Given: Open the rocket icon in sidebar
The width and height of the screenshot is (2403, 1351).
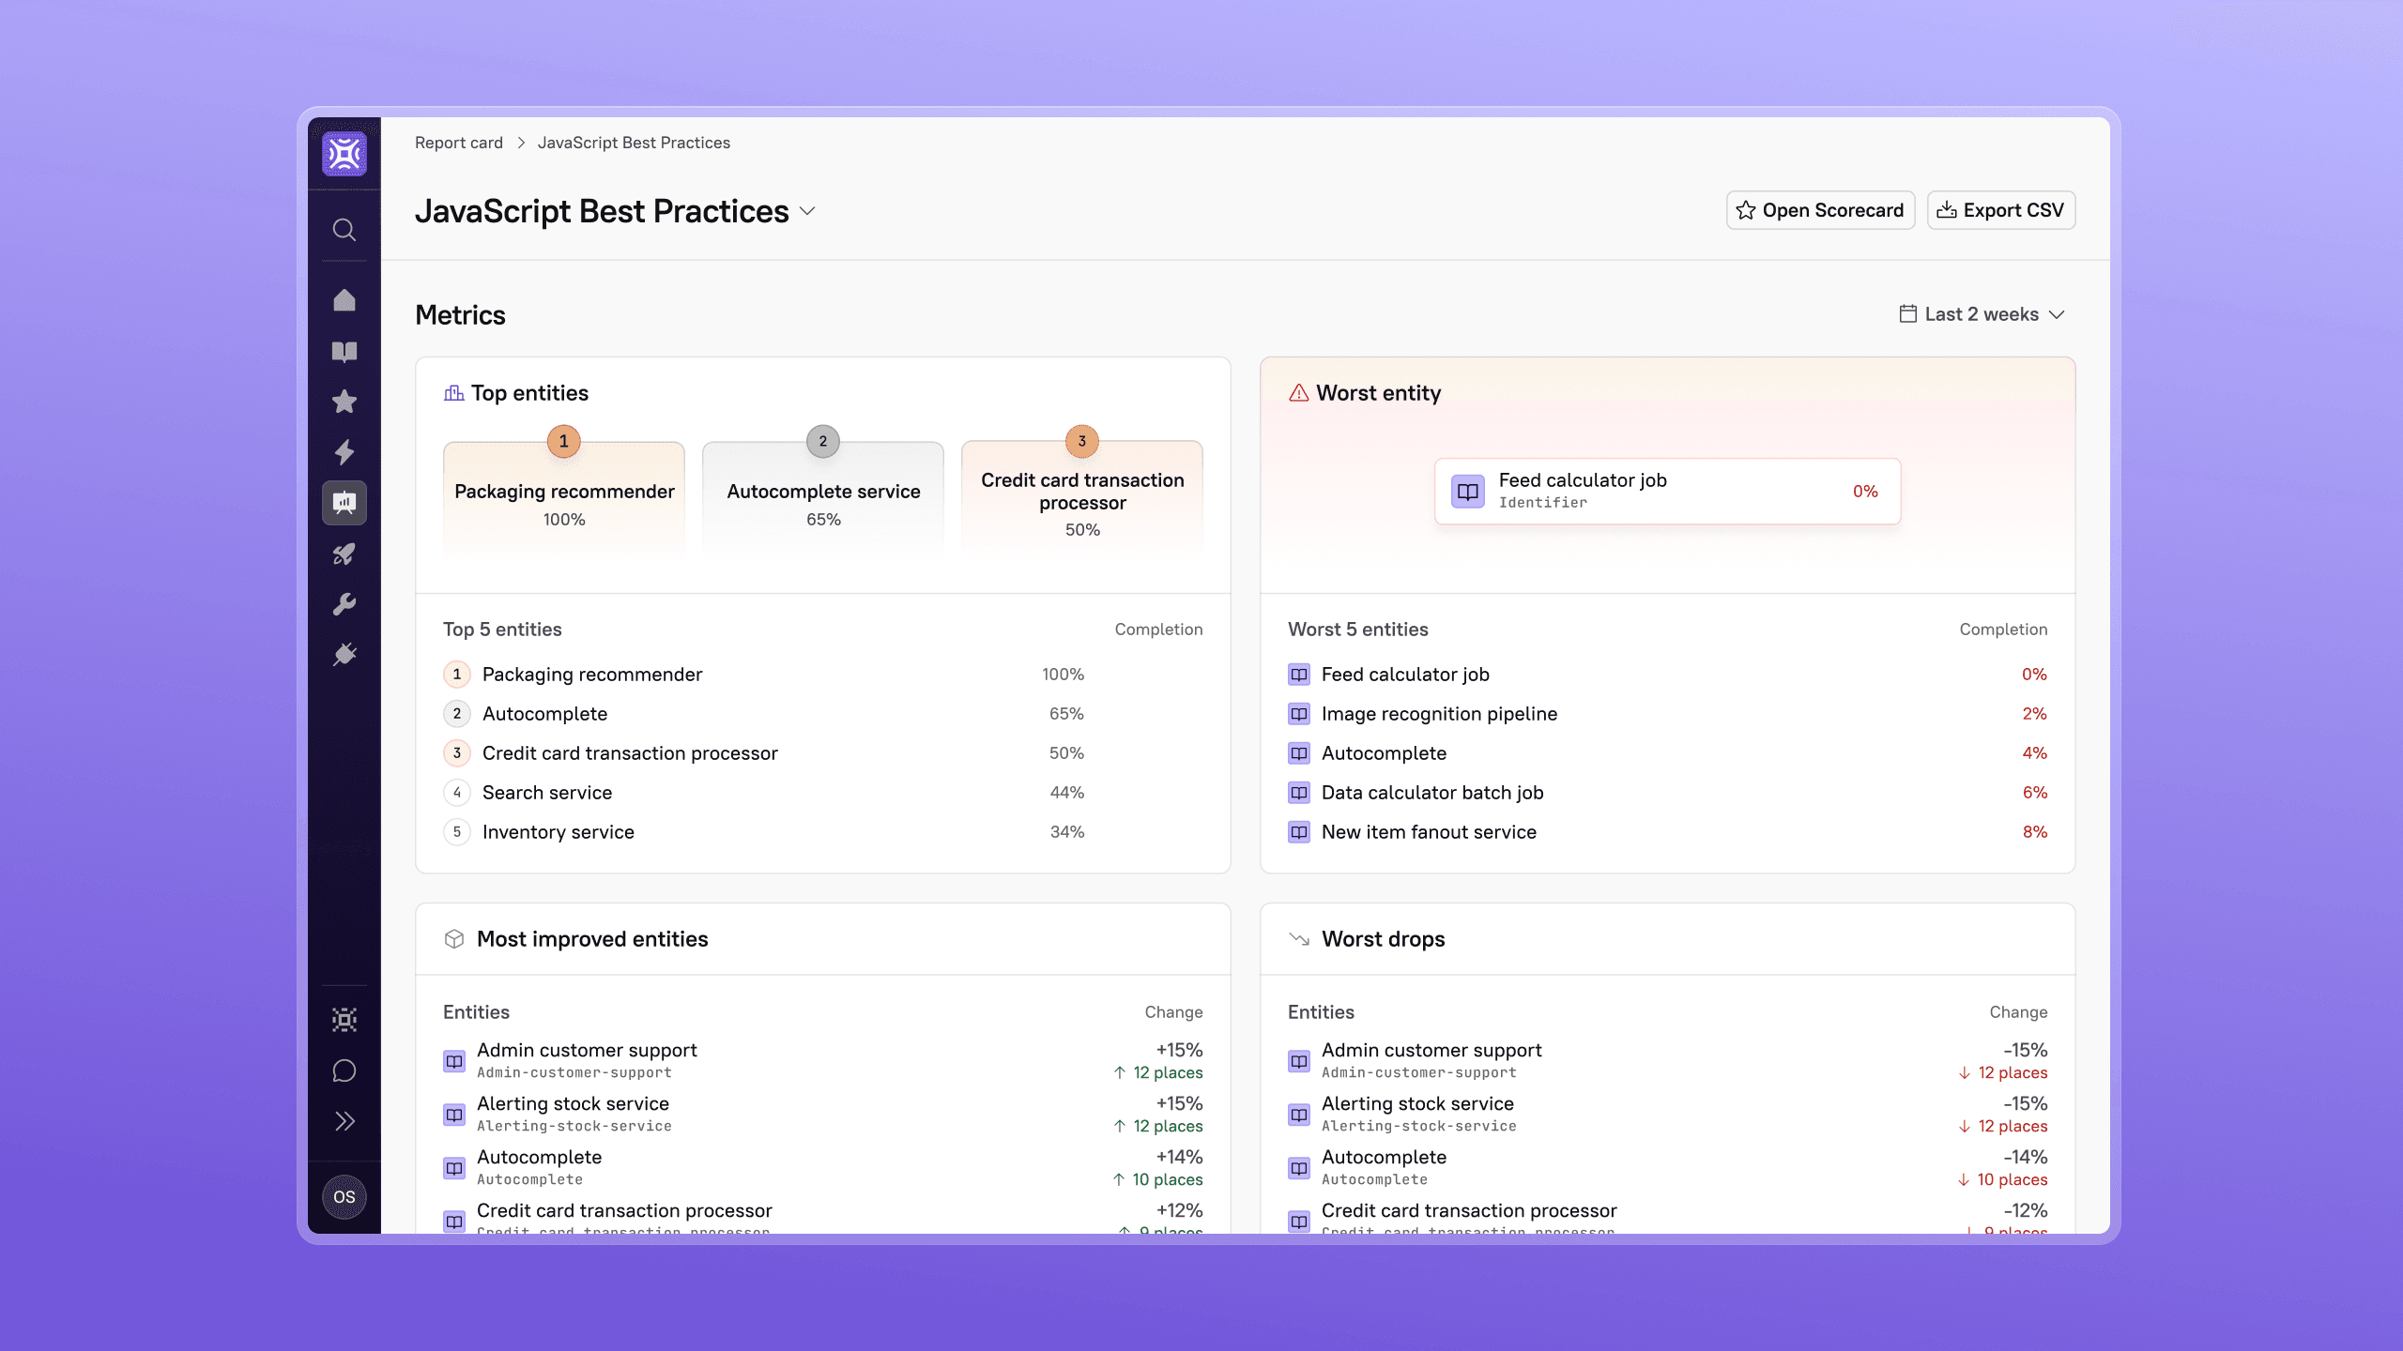Looking at the screenshot, I should coord(344,554).
